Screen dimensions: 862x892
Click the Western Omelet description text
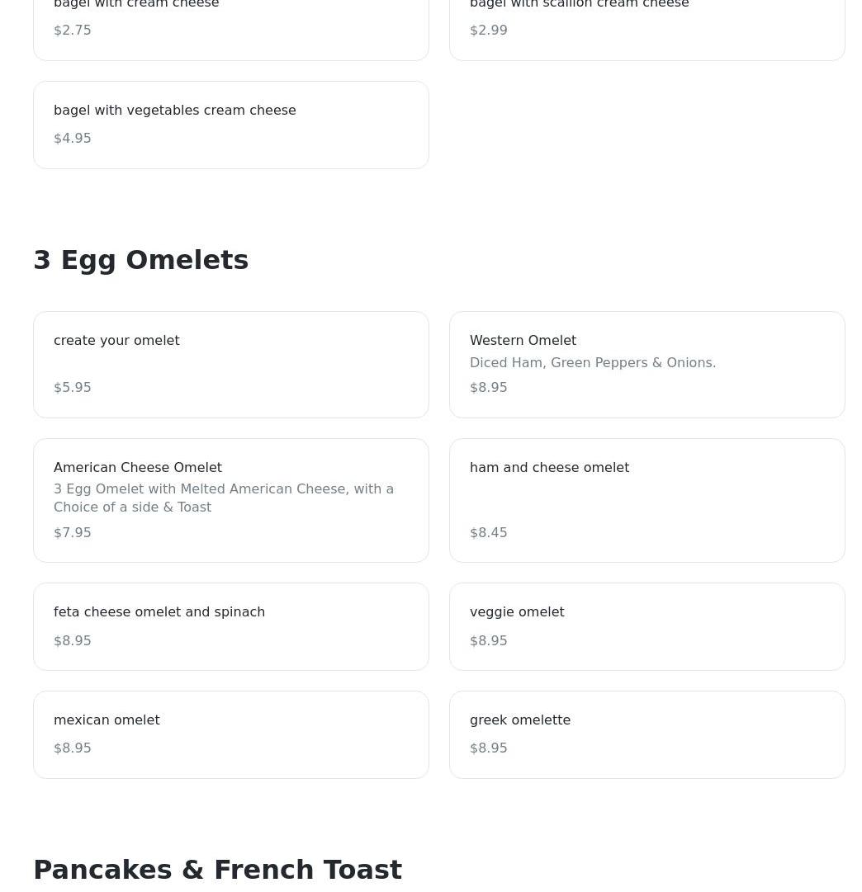pyautogui.click(x=593, y=363)
